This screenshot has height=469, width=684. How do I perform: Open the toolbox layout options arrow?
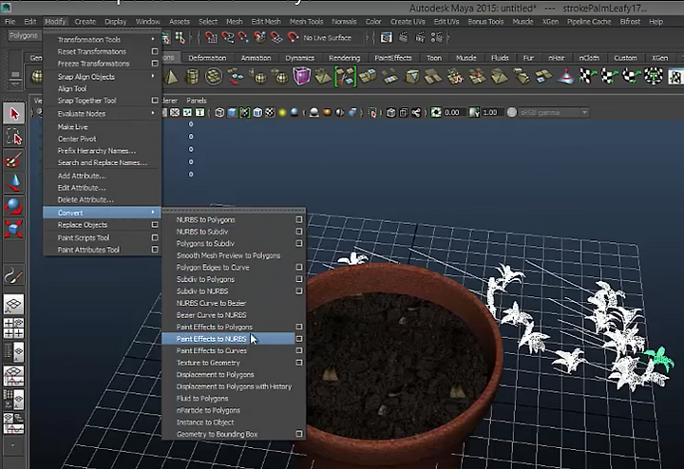[12, 445]
